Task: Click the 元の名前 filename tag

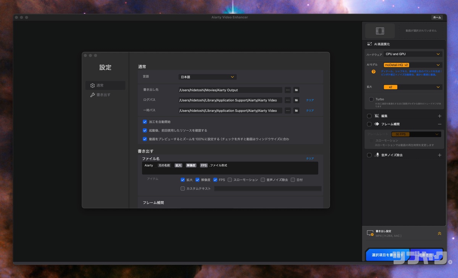Action: tap(164, 166)
